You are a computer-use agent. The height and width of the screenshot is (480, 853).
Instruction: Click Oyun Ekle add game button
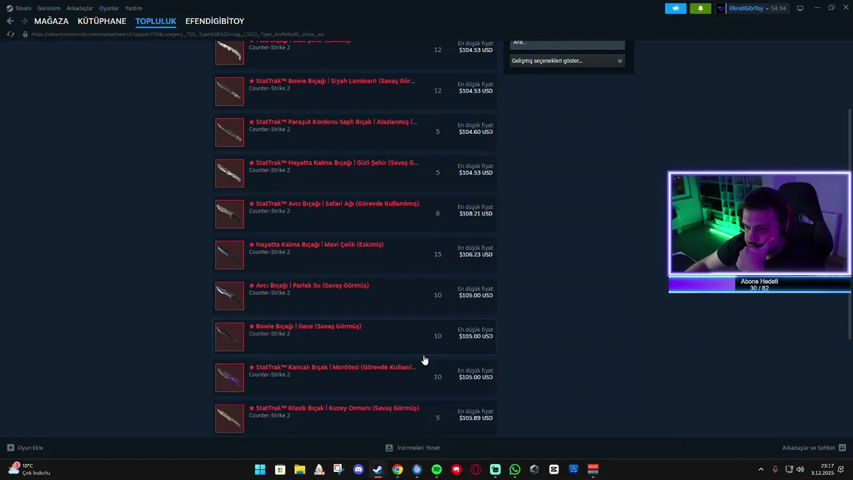click(x=25, y=448)
